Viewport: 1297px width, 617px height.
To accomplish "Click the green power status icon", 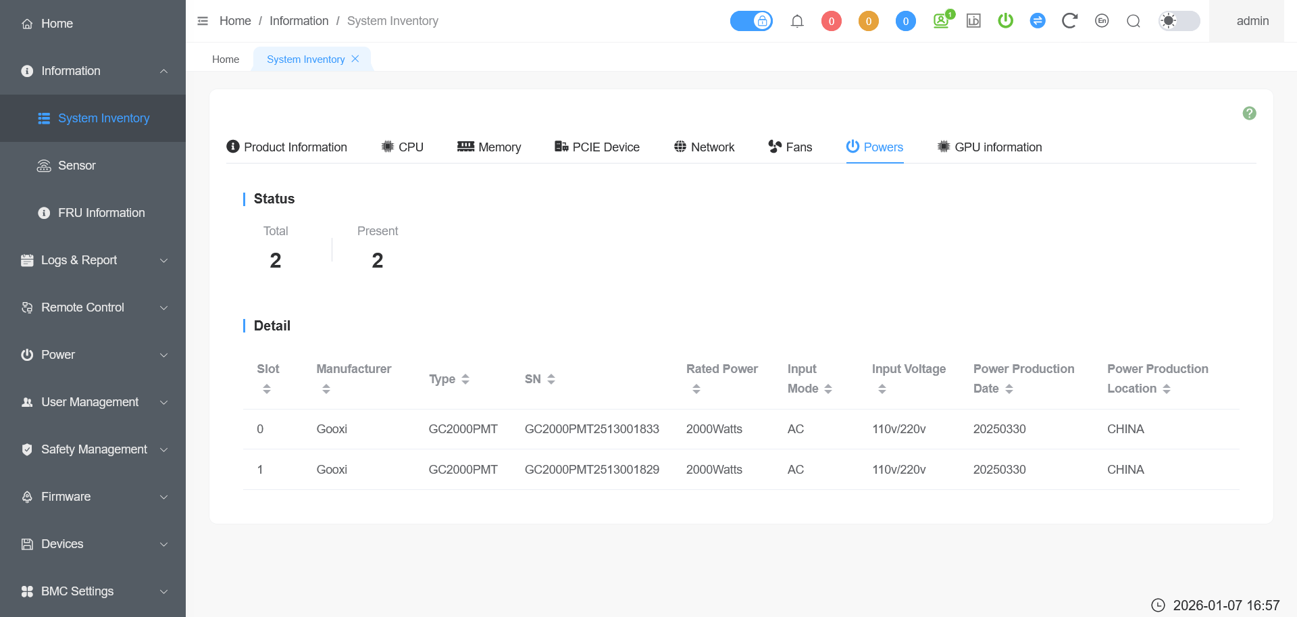I will tap(1005, 21).
